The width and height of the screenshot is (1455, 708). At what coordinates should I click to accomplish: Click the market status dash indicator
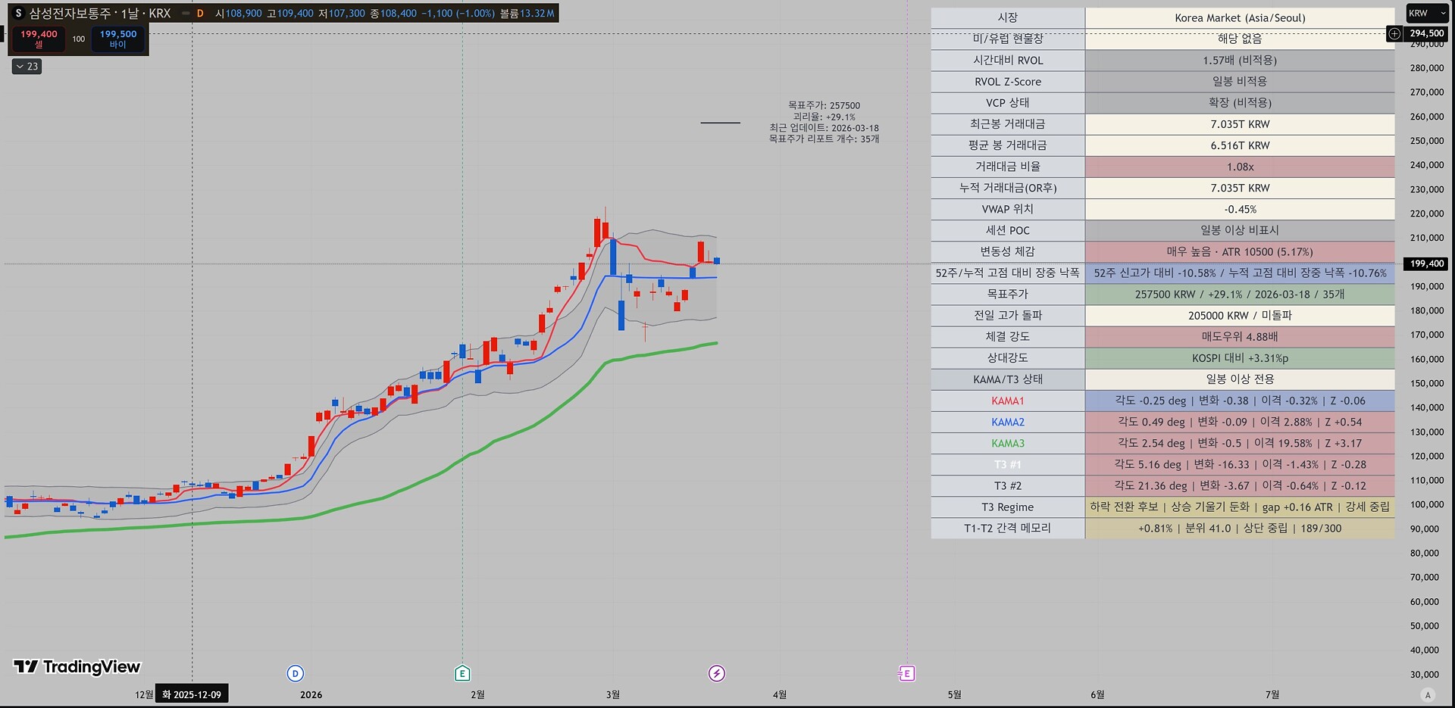(x=186, y=14)
